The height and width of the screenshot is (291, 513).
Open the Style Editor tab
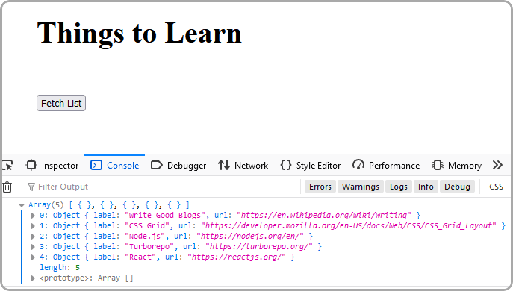pyautogui.click(x=311, y=166)
